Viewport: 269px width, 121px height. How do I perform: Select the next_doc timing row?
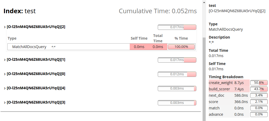(229, 95)
